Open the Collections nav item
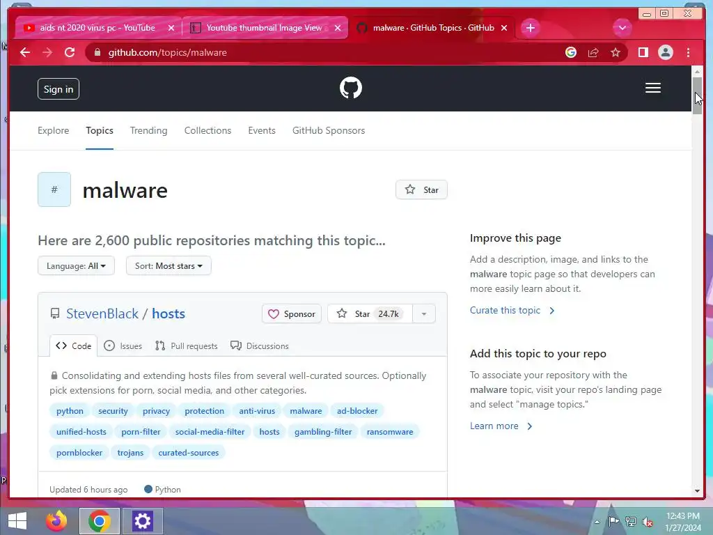This screenshot has height=535, width=713. 207,130
